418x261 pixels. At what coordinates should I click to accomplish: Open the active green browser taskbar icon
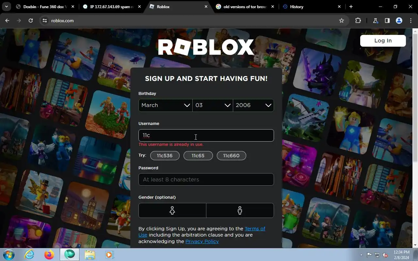click(69, 254)
